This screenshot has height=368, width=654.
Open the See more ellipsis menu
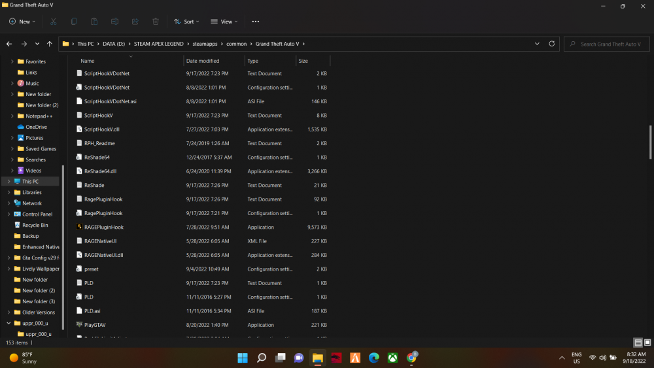tap(256, 22)
